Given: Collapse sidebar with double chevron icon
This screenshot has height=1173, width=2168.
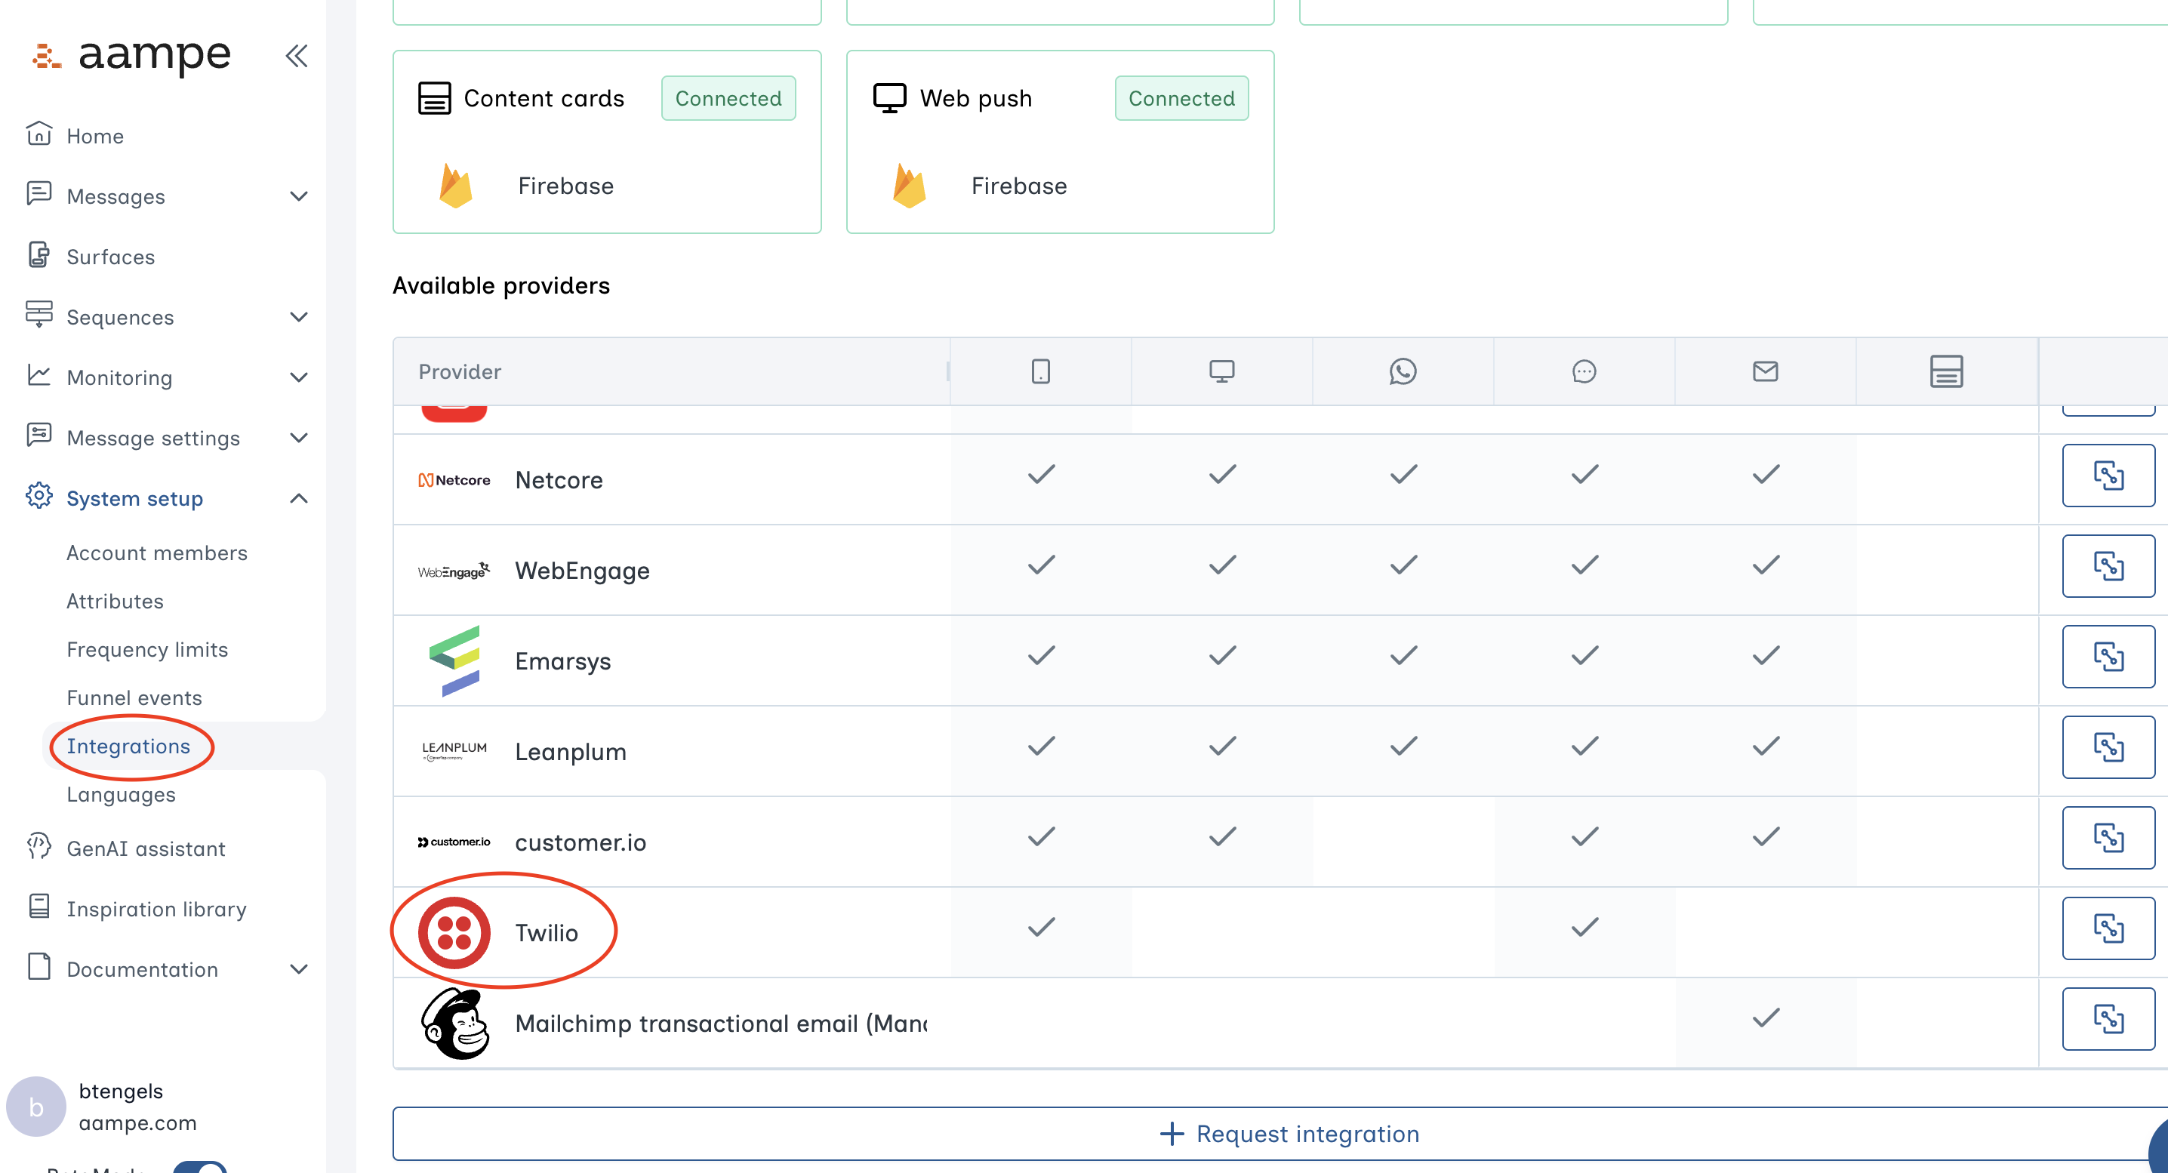Looking at the screenshot, I should point(296,56).
